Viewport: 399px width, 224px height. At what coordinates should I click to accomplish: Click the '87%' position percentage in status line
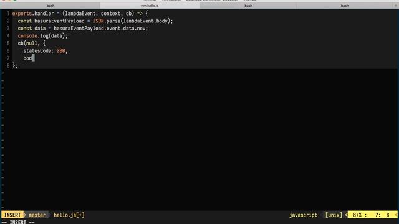[357, 215]
